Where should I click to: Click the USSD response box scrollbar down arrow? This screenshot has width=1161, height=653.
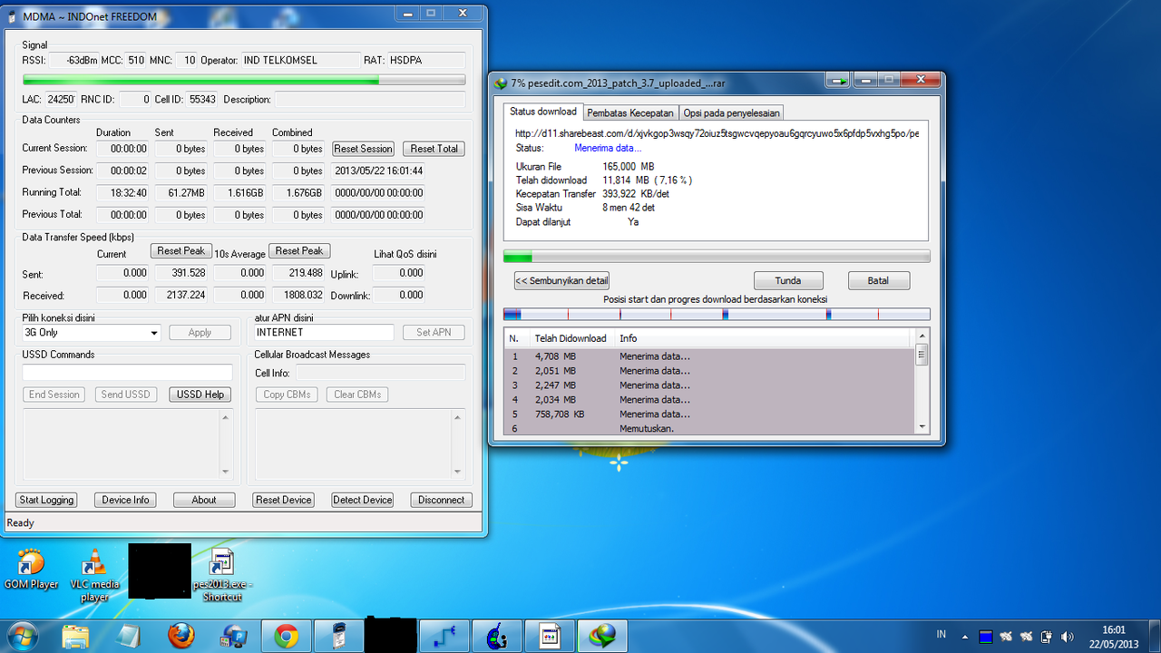click(227, 472)
